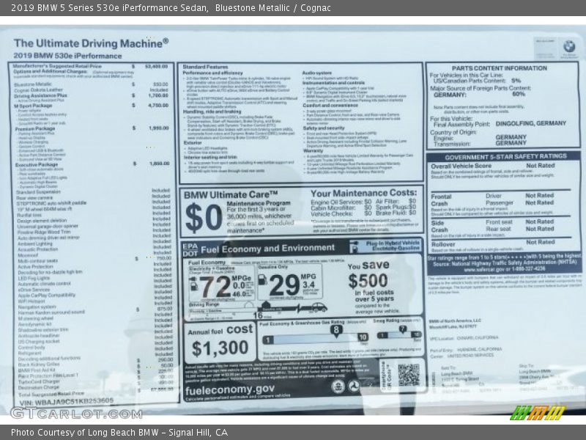Click The Ultimate Driving Machine title
The height and width of the screenshot is (440, 586).
tap(91, 43)
